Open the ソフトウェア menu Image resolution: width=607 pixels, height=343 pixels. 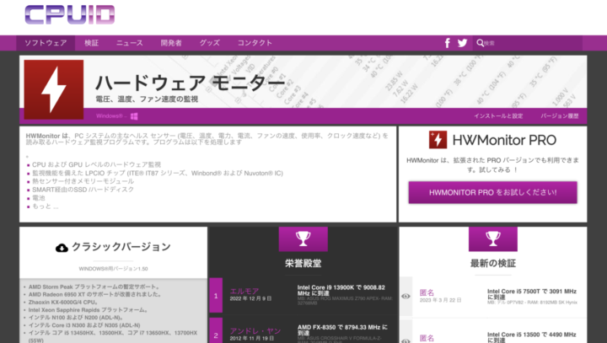pyautogui.click(x=46, y=43)
